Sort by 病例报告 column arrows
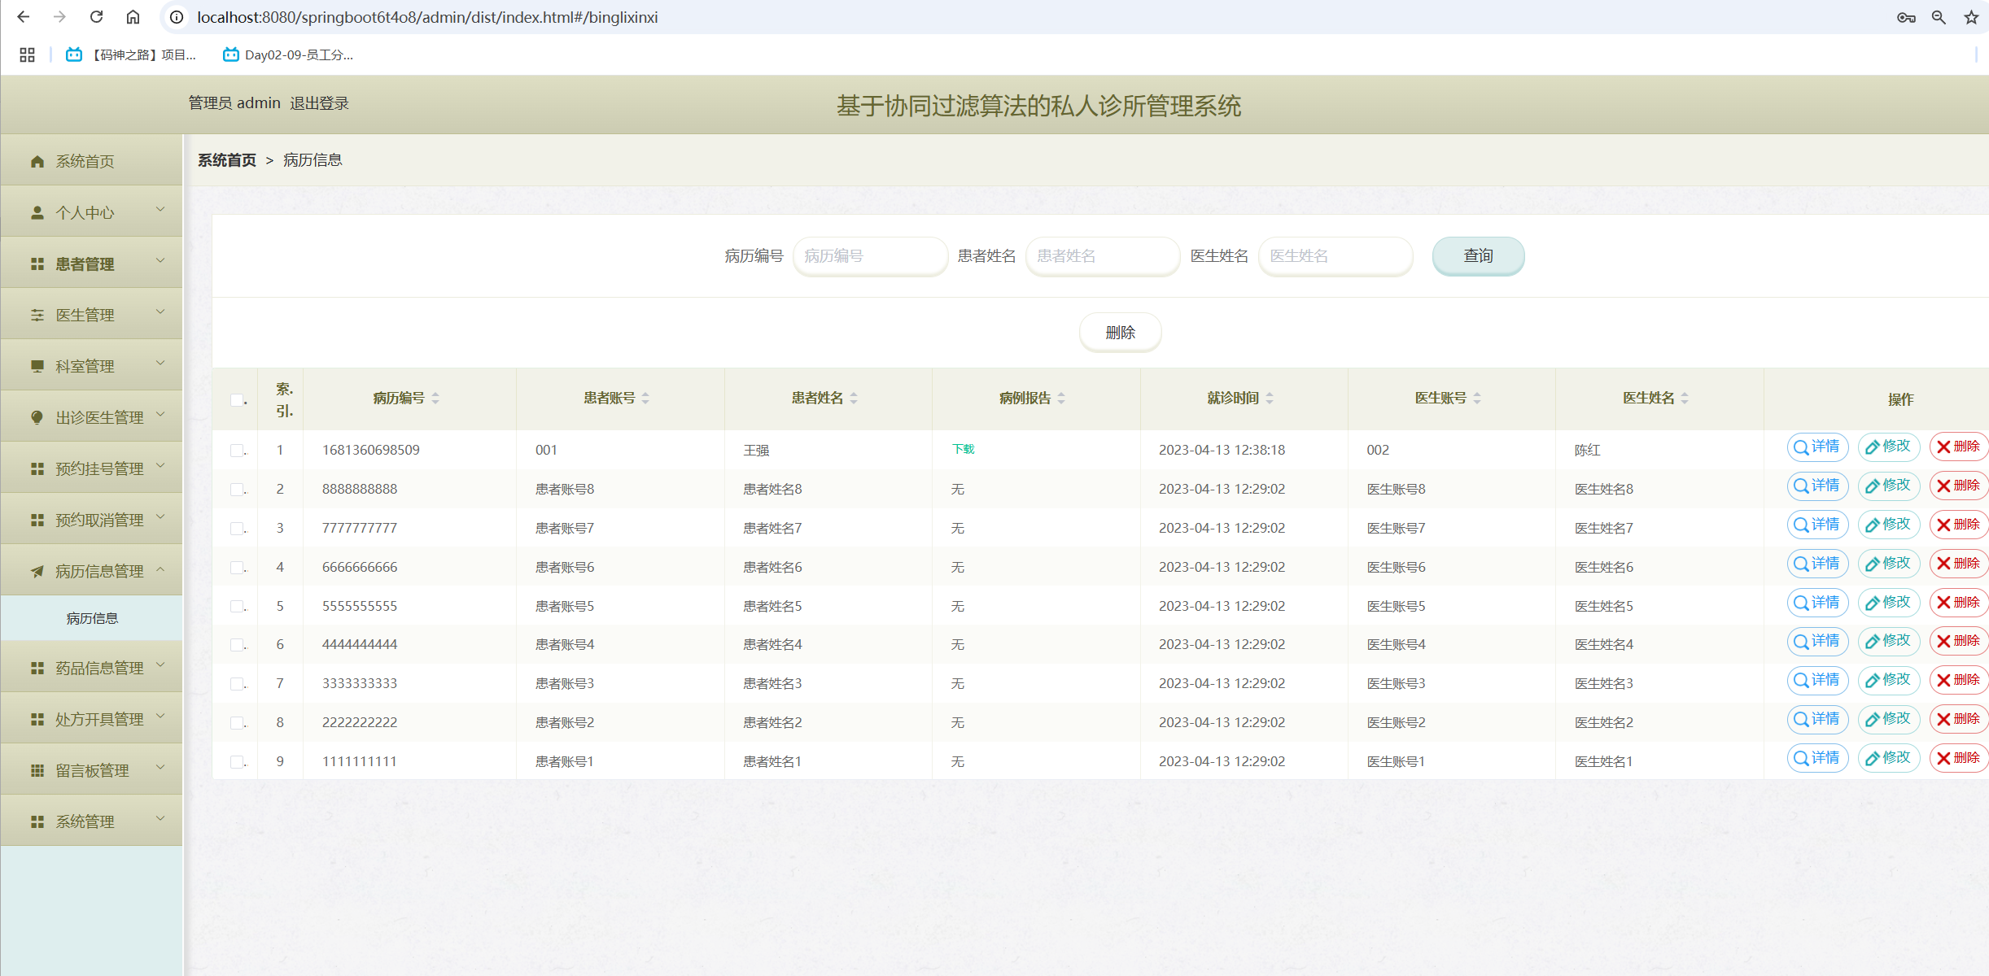 click(x=1061, y=398)
